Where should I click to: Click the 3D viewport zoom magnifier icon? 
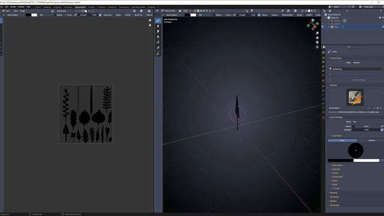coord(317,33)
